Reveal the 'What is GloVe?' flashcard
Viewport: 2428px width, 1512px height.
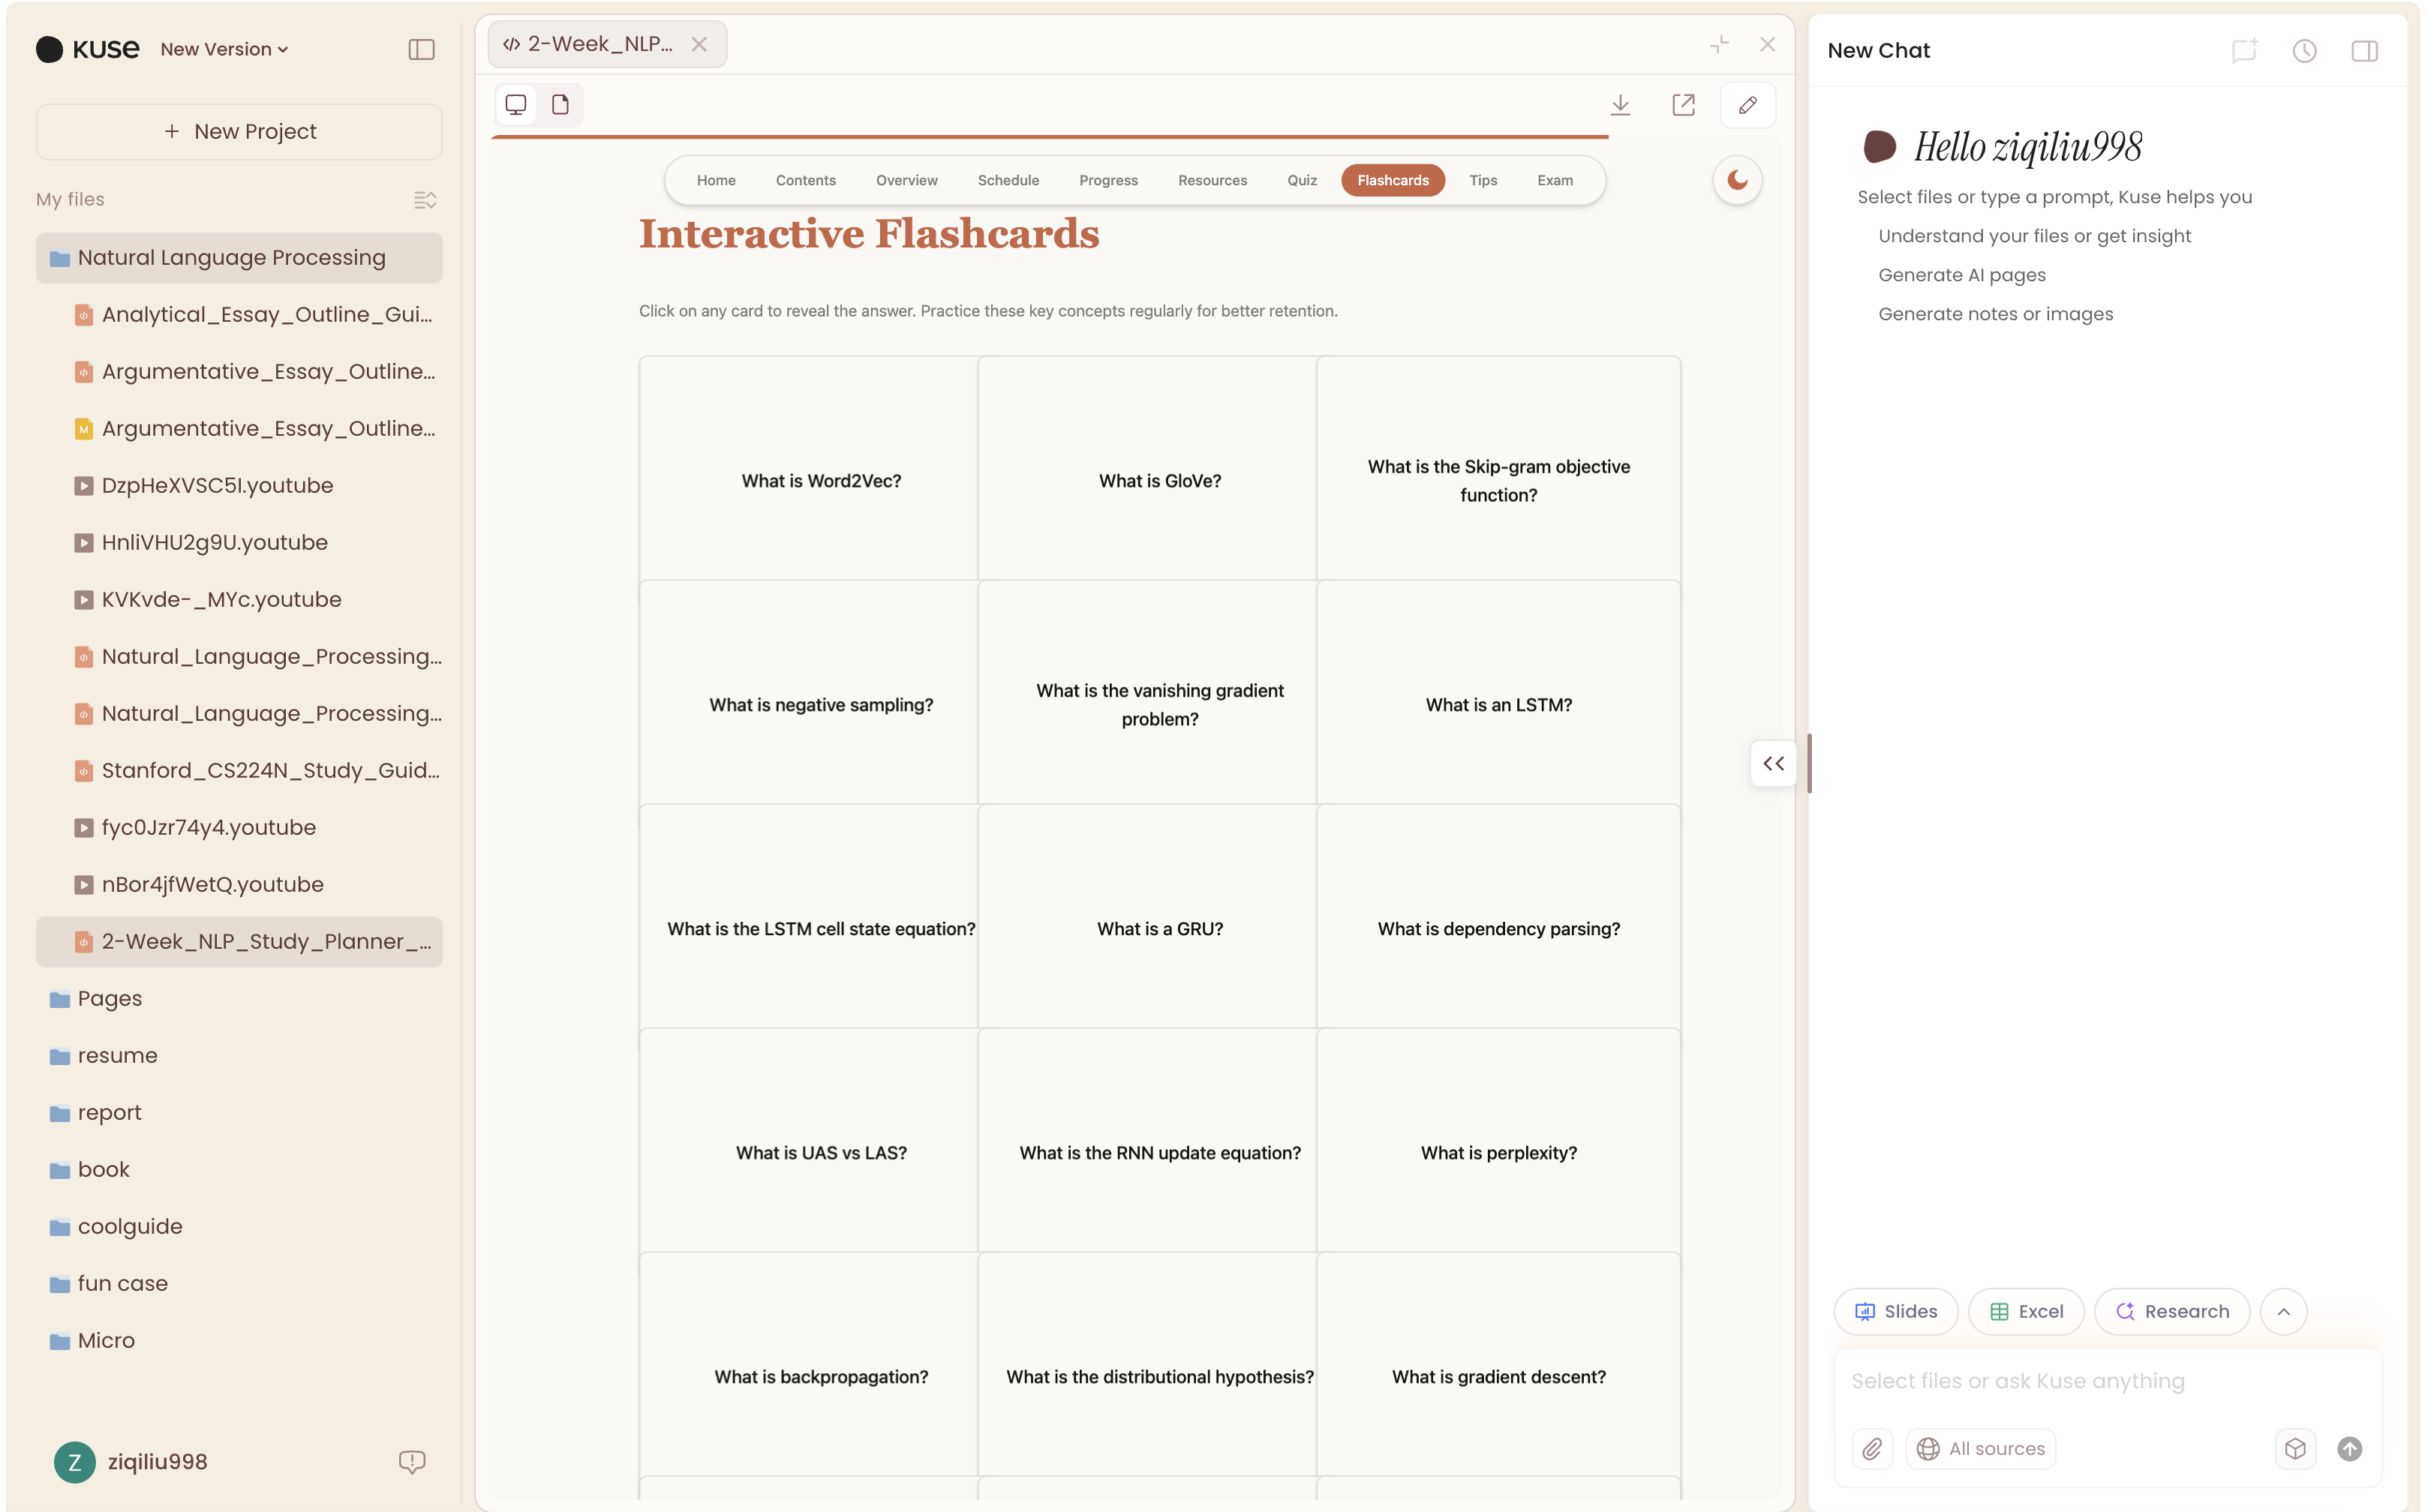1159,481
